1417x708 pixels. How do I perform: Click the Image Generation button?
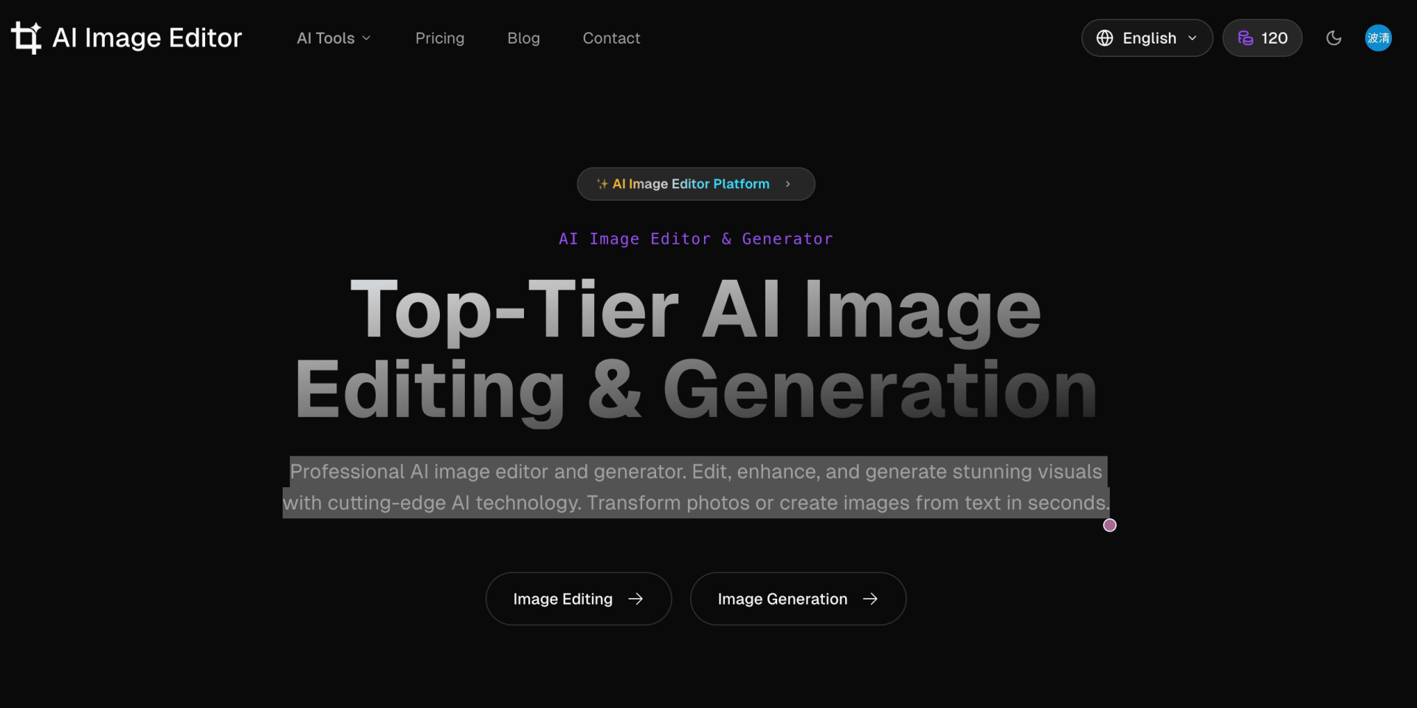click(x=797, y=599)
